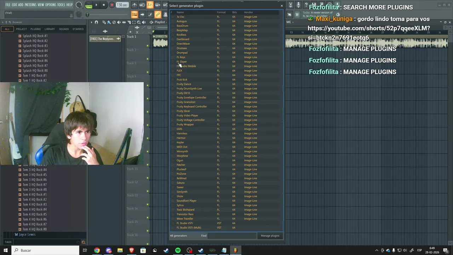The image size is (453, 255).
Task: Start playback with the play button
Action: [x=96, y=5]
